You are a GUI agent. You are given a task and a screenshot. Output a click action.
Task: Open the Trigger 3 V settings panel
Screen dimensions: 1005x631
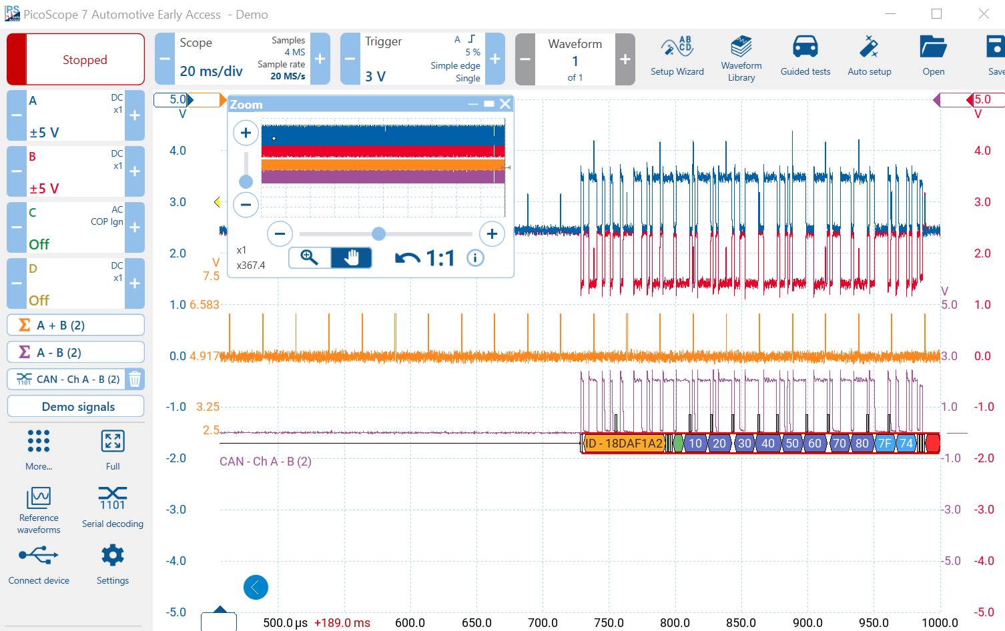[422, 59]
